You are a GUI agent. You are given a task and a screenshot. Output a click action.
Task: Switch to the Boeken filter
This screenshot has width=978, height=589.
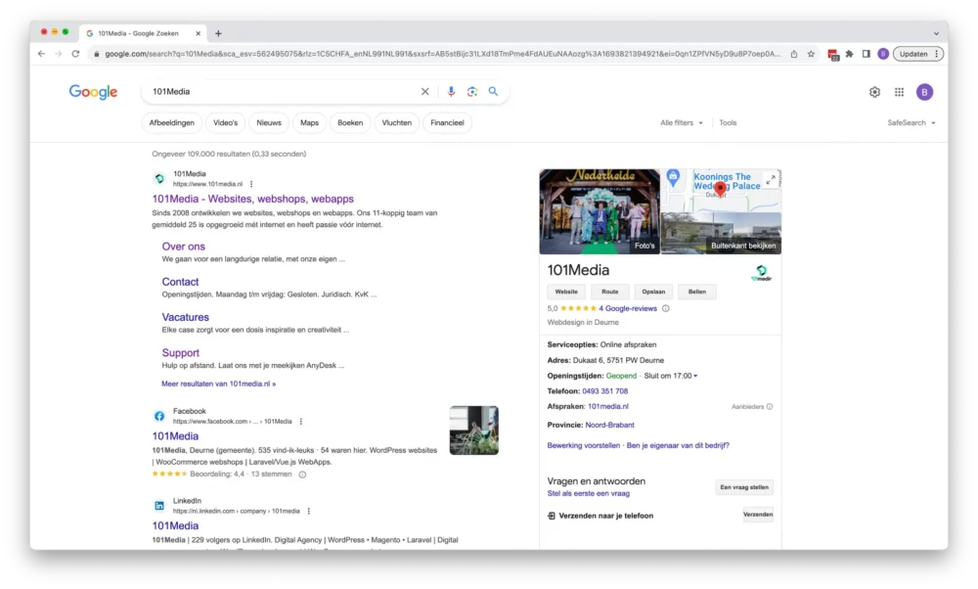click(350, 123)
